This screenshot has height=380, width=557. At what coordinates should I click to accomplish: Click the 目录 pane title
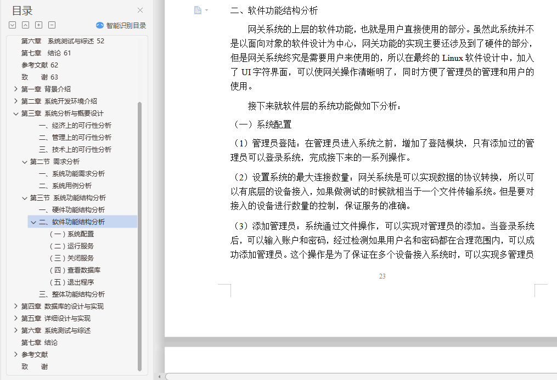(x=22, y=10)
